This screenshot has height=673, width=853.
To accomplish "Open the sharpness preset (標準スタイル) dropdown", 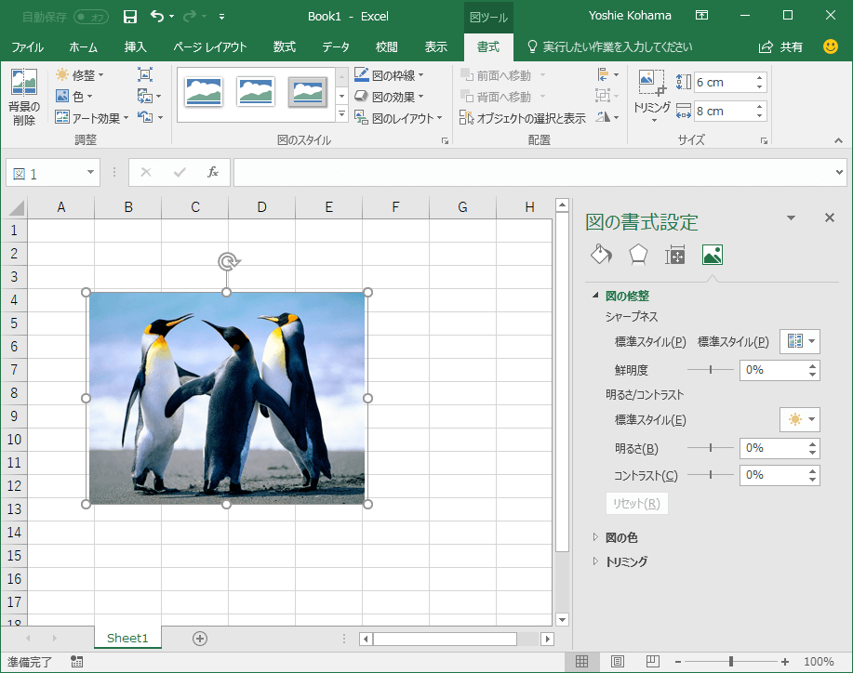I will coord(800,341).
